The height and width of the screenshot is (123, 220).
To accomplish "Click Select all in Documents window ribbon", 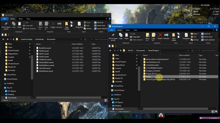I will click(x=99, y=23).
